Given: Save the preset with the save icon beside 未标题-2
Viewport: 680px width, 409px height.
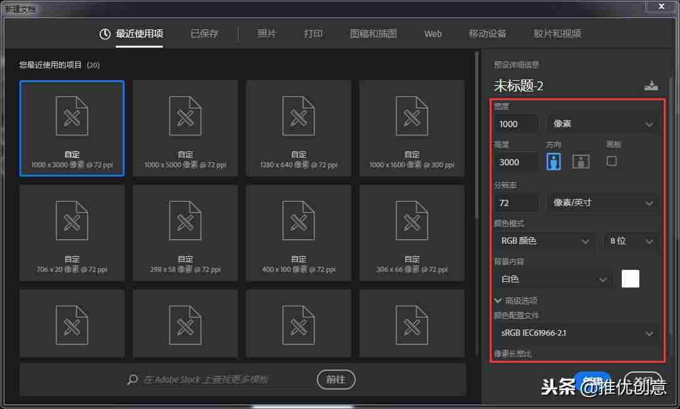Looking at the screenshot, I should [651, 85].
